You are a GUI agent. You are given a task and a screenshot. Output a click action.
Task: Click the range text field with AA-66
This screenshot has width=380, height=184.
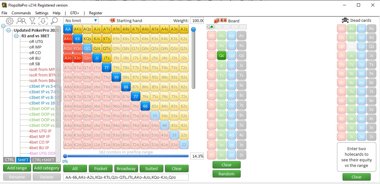[x=126, y=177]
